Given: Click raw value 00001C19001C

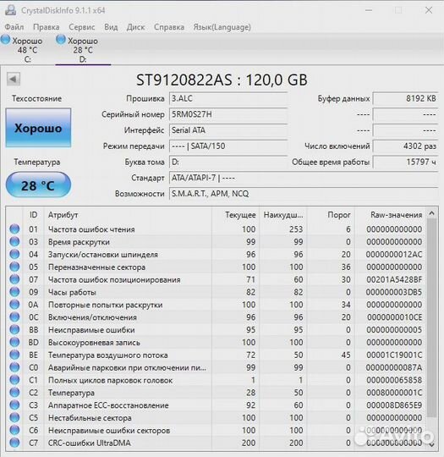Looking at the screenshot, I should [x=394, y=355].
